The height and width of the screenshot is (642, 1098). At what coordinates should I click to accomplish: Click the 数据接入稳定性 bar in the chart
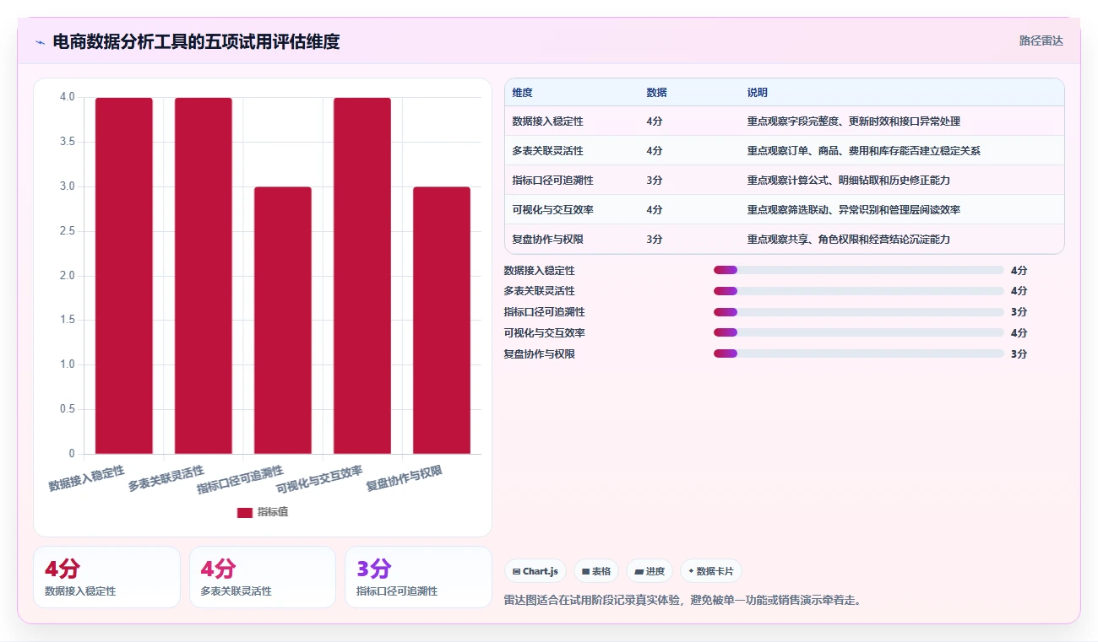(124, 276)
